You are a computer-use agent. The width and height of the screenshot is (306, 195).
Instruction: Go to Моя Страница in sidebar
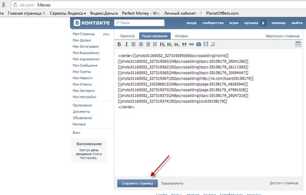pos(84,34)
